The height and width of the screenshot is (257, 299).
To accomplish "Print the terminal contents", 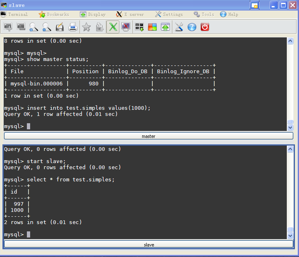I will tap(73, 27).
